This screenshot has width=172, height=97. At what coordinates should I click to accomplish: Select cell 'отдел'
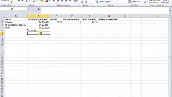[x=16, y=19]
